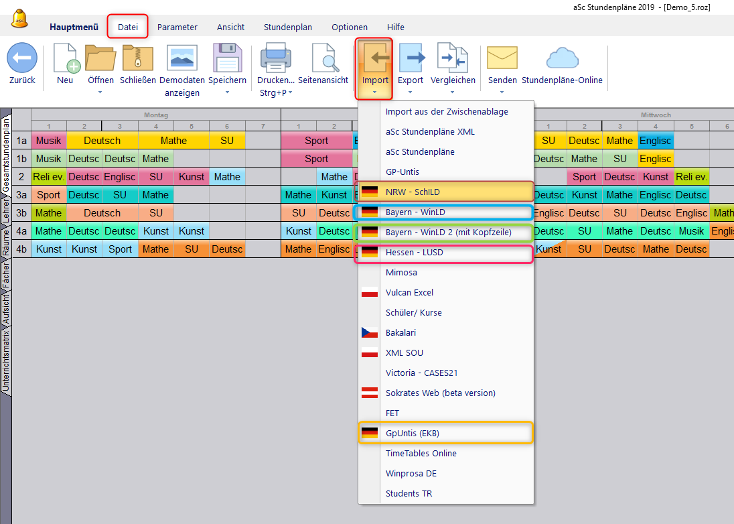
Task: Select the Hauptmenü tab
Action: tap(74, 27)
